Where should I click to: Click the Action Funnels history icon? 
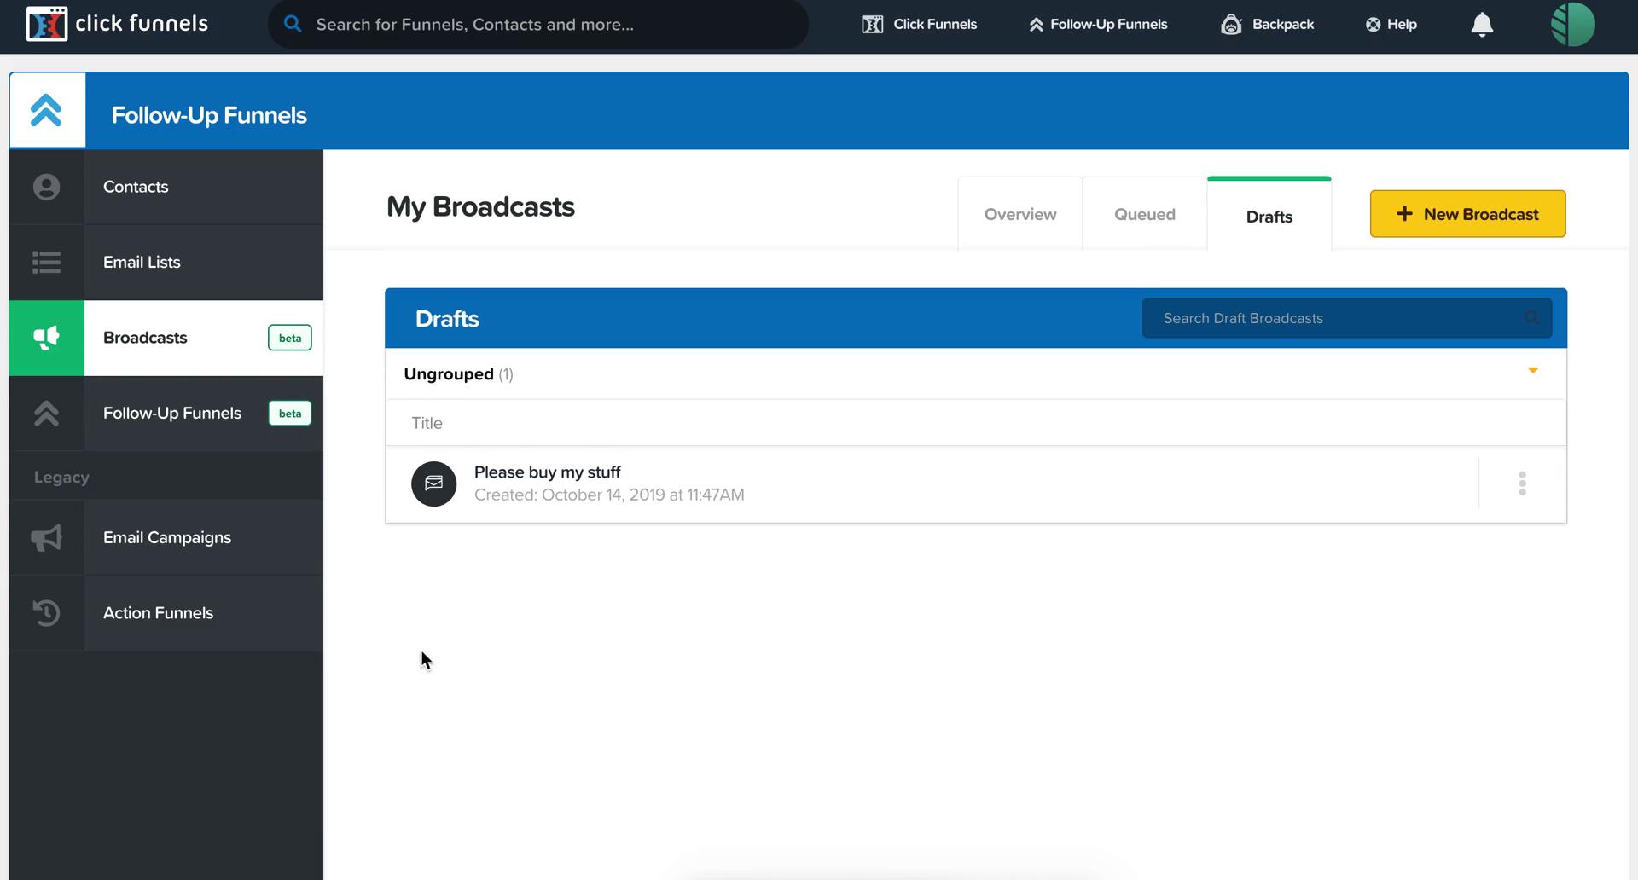point(46,613)
